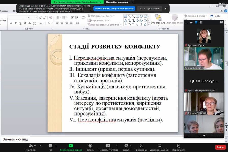Show subtitles using the CC icon
228x152 pixels.
[x=108, y=146]
